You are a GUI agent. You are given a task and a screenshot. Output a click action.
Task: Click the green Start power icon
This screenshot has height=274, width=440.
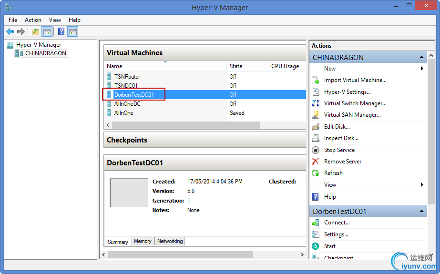[x=316, y=246]
